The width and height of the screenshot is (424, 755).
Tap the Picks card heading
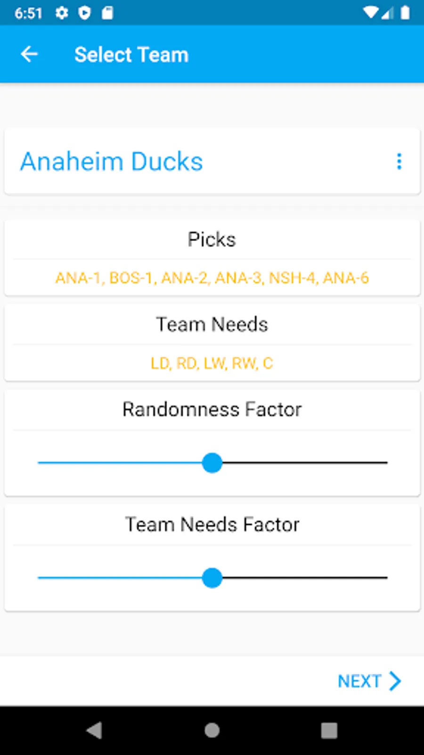(212, 239)
